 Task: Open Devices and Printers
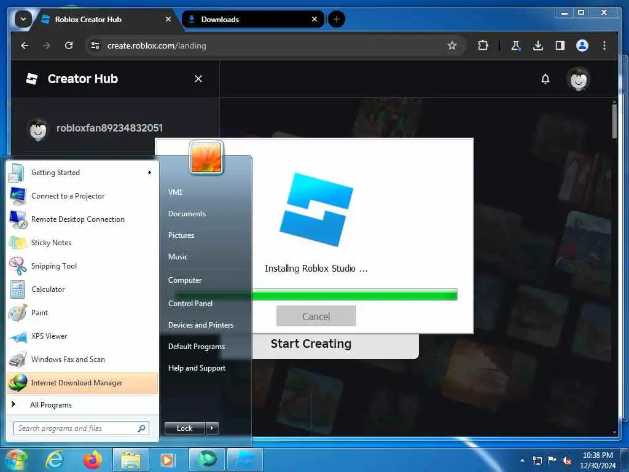[x=201, y=325]
